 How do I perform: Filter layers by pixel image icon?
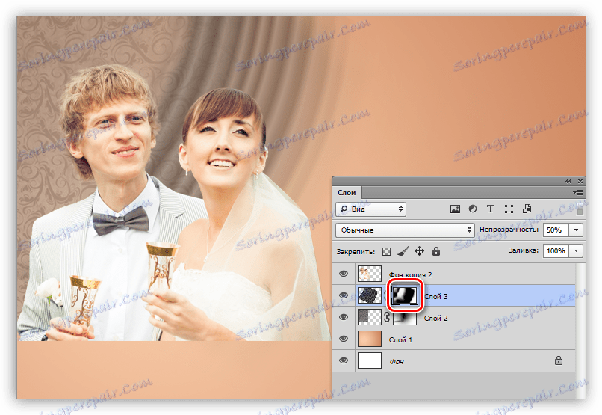[x=455, y=209]
